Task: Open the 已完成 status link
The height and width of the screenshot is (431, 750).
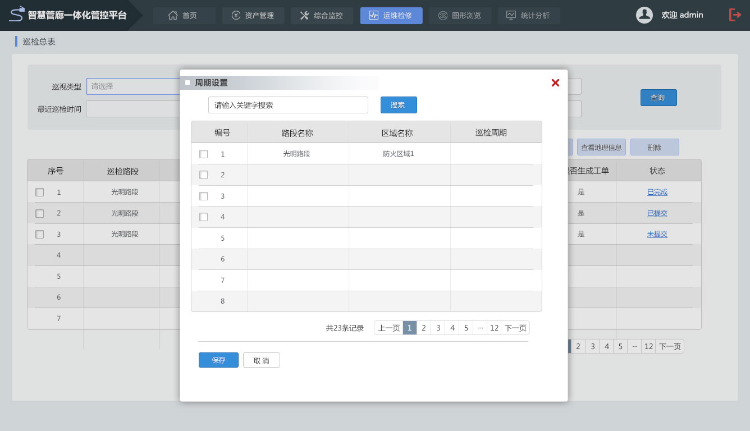Action: (x=657, y=192)
